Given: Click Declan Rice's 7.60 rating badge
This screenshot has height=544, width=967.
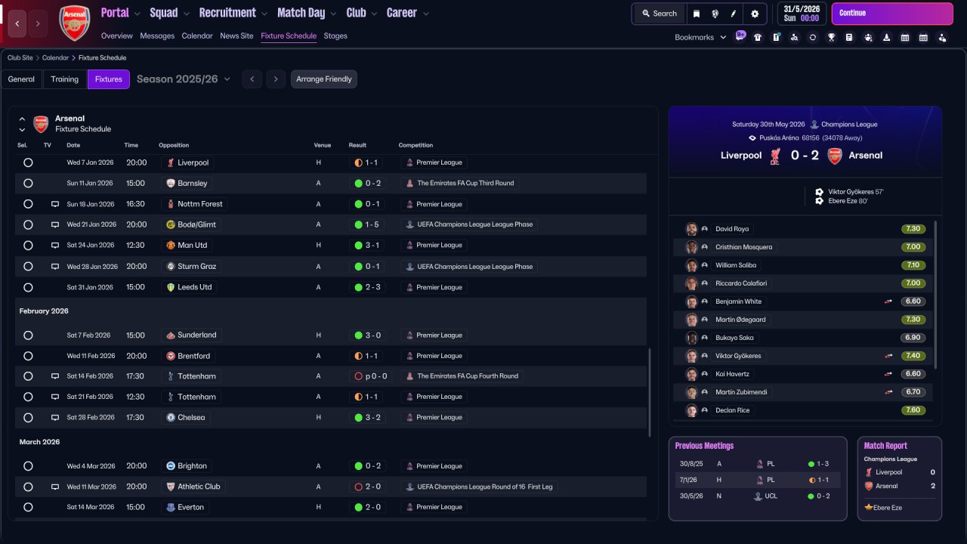Looking at the screenshot, I should coord(913,410).
